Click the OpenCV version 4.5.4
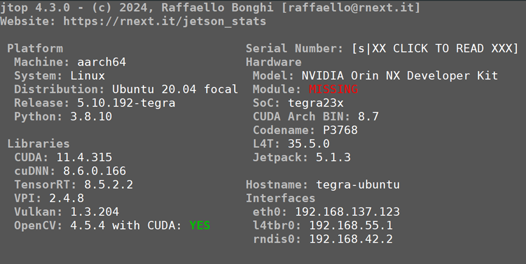The height and width of the screenshot is (264, 526). [88, 226]
